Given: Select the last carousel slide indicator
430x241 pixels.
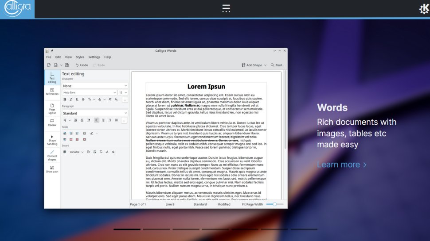Looking at the screenshot, I should pos(304,229).
